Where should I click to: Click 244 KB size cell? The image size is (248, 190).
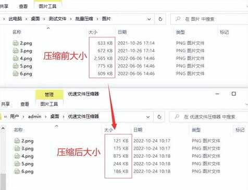point(121,164)
